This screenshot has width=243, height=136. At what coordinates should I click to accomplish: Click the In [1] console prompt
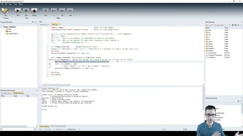pos(44,110)
